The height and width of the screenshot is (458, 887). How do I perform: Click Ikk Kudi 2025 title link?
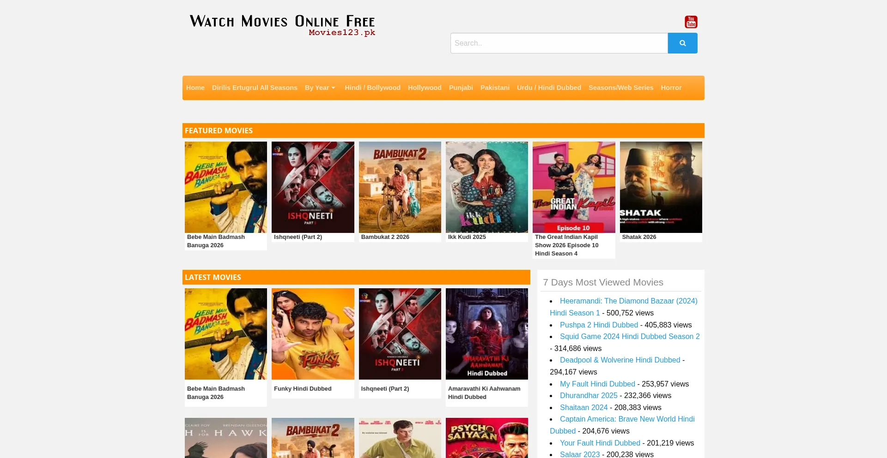pos(467,237)
